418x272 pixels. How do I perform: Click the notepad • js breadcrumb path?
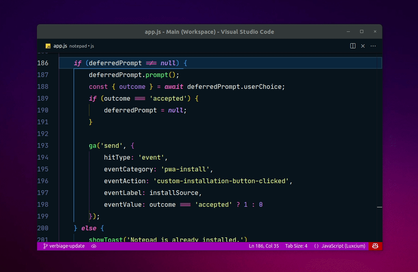point(81,46)
